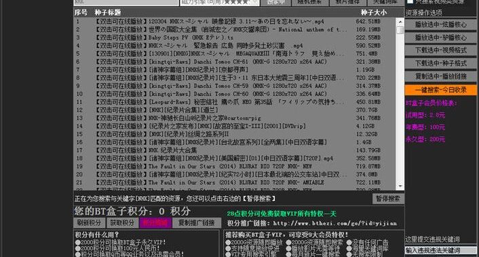Toggle the 只搜索视频类资源 checkbox
The width and height of the screenshot is (479, 257).
click(x=410, y=1)
